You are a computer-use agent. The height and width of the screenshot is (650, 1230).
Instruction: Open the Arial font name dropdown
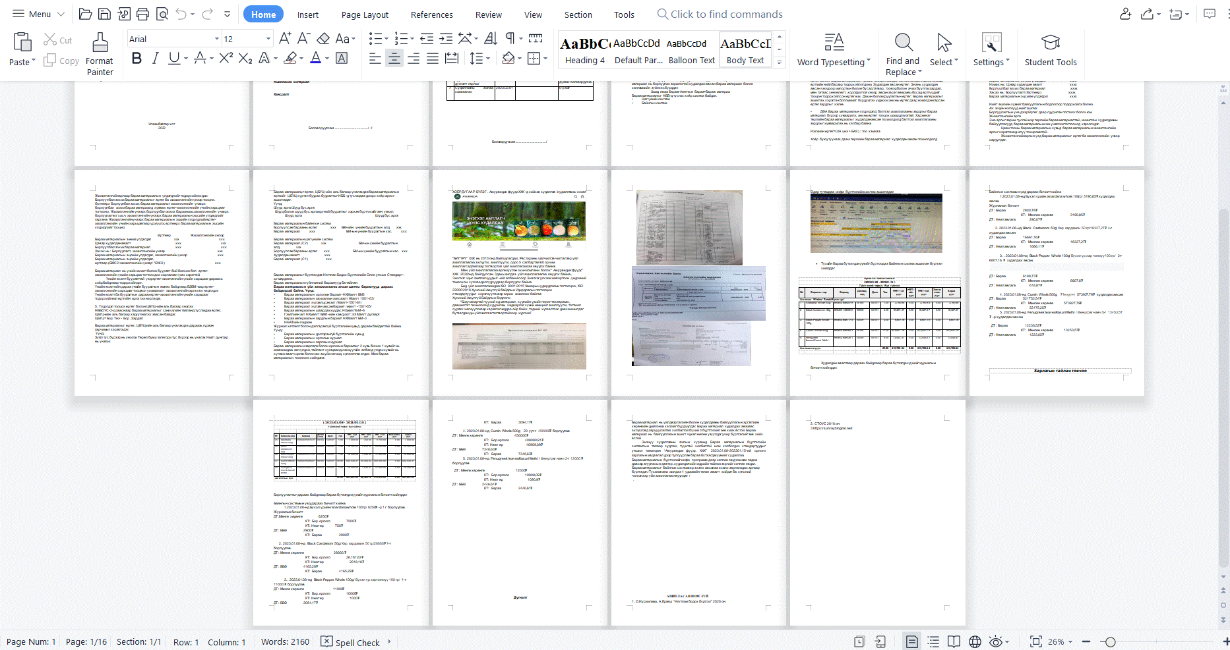(216, 39)
